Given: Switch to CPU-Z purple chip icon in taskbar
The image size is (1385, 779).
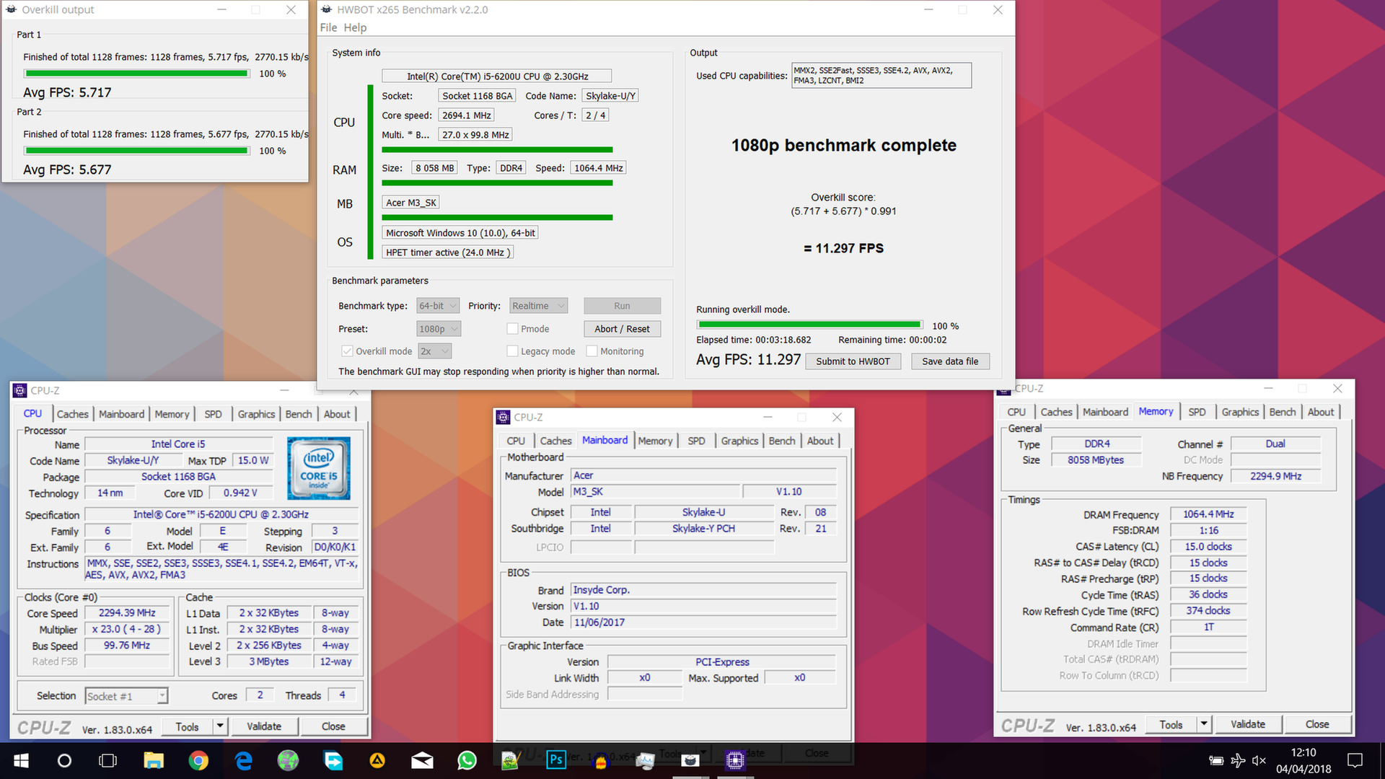Looking at the screenshot, I should [x=735, y=760].
